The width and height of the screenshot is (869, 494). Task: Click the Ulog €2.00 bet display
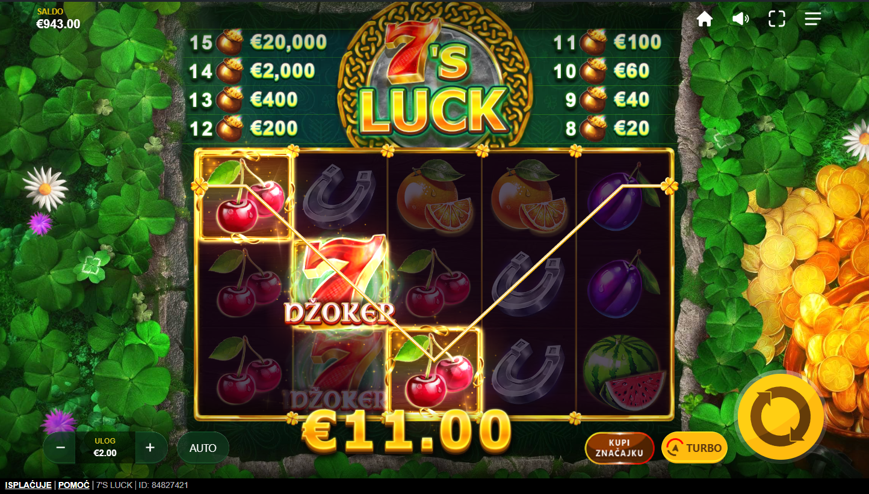point(105,448)
